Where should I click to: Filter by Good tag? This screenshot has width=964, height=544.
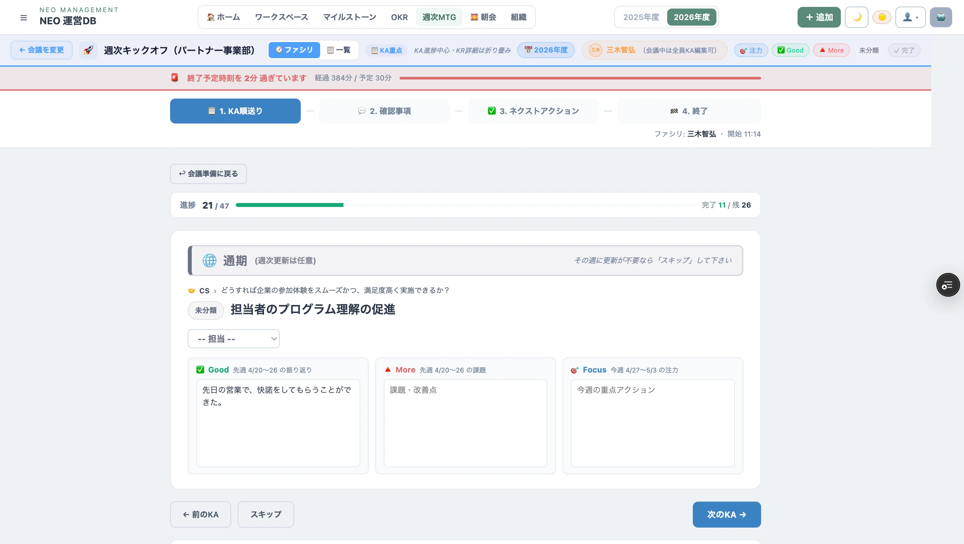tap(790, 50)
